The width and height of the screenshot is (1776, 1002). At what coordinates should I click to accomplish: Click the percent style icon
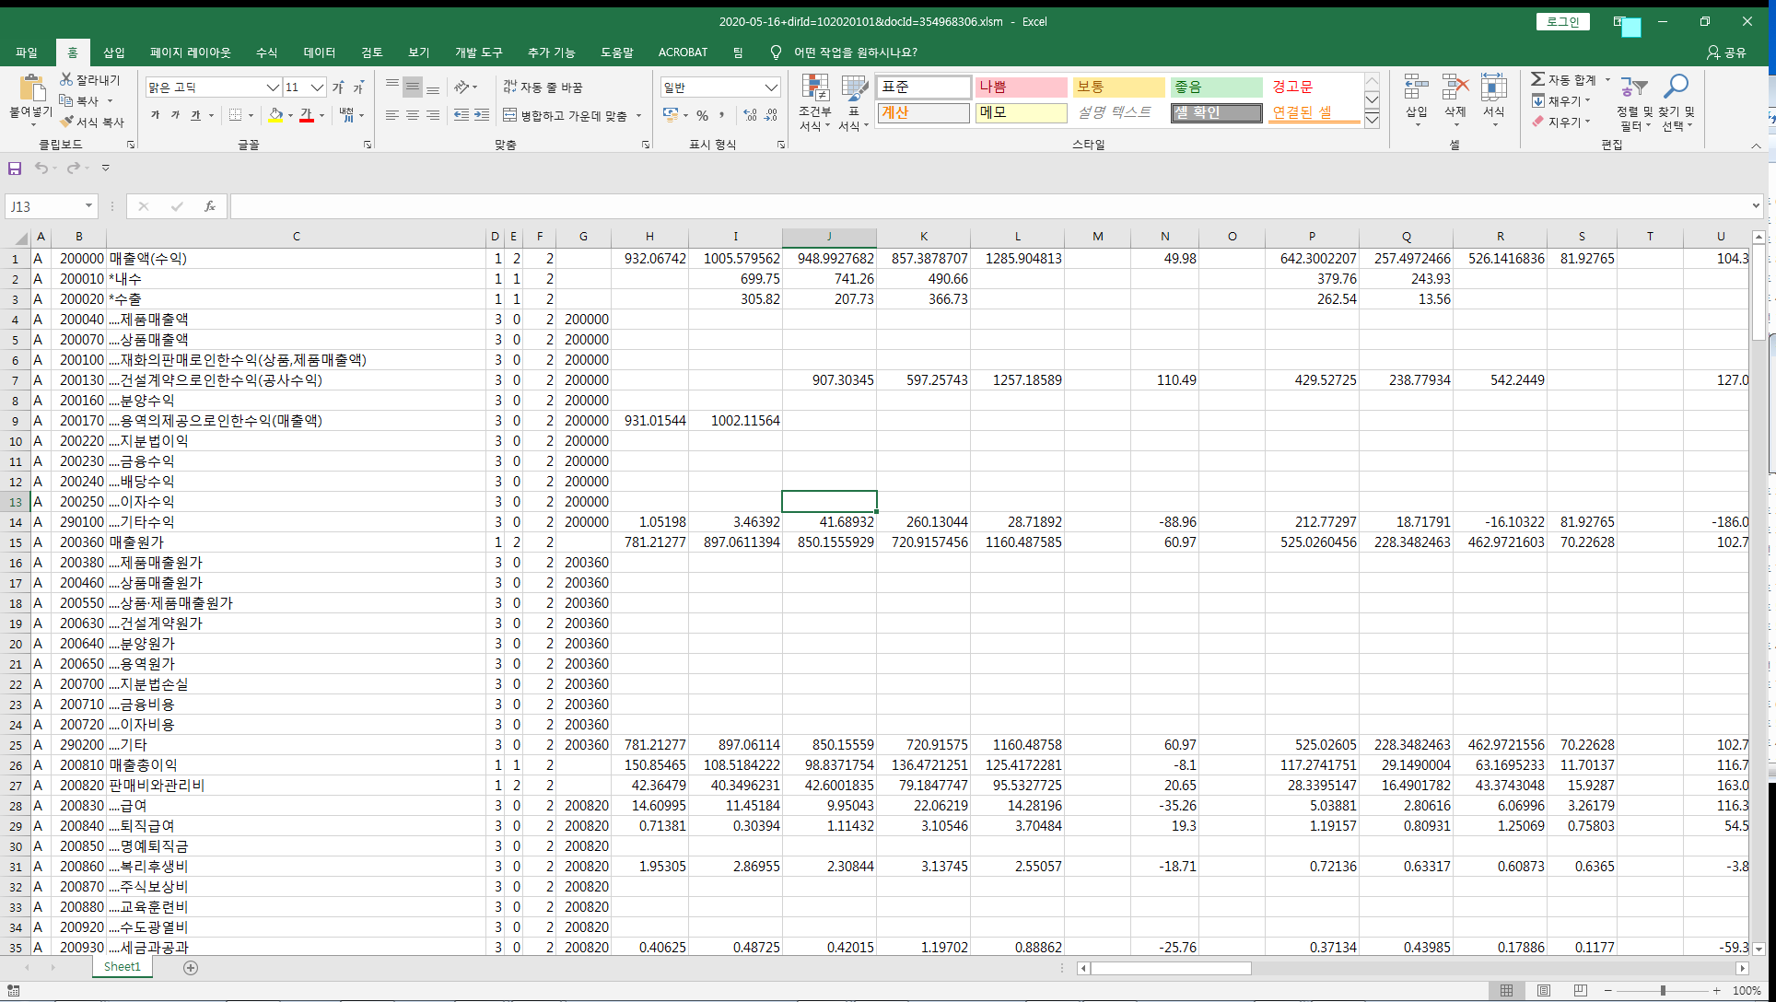(x=702, y=115)
